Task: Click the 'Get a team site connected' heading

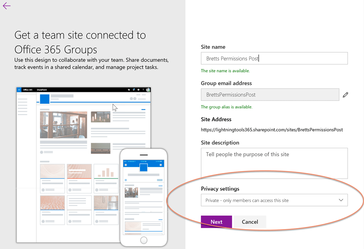Action: tap(80, 42)
